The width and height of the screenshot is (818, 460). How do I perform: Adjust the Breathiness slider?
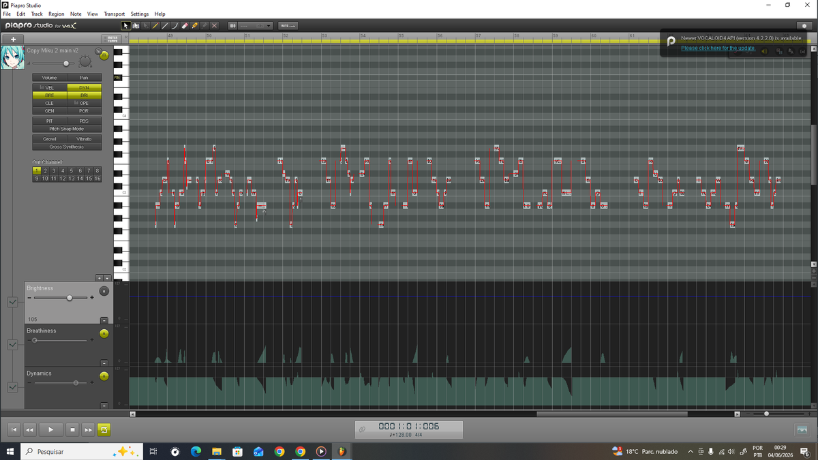[x=35, y=340]
